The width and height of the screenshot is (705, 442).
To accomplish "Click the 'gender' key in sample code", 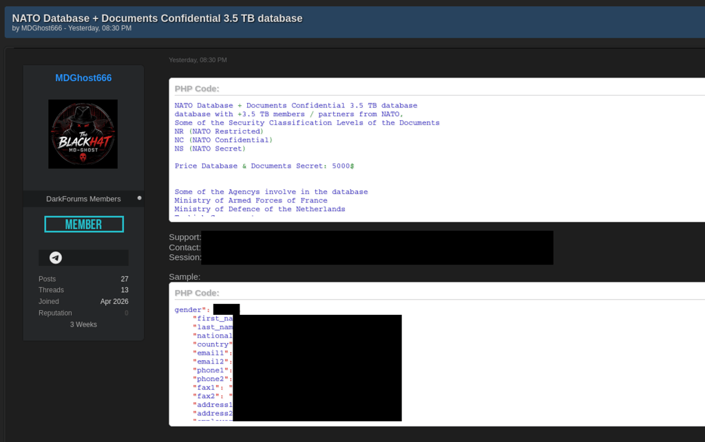I will [189, 310].
